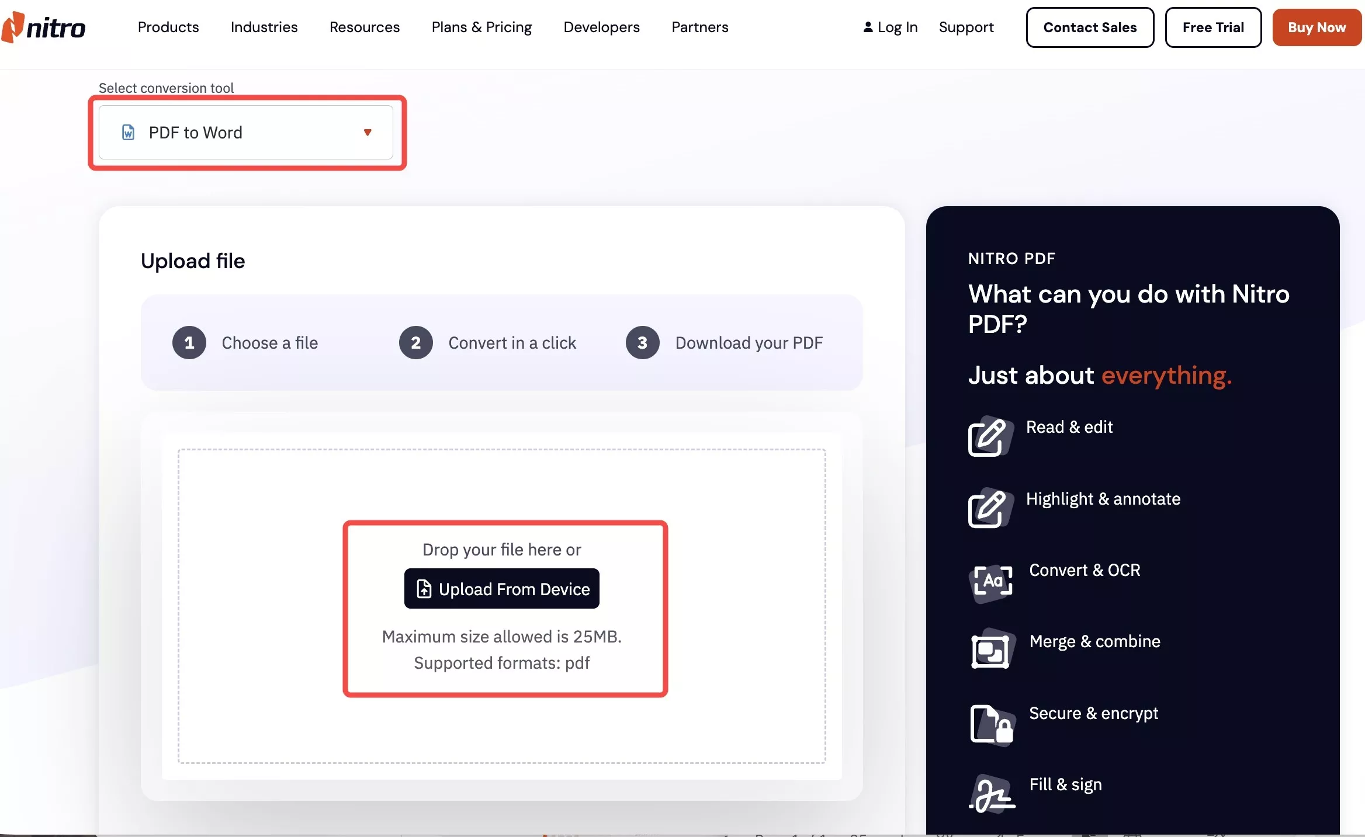The width and height of the screenshot is (1365, 837).
Task: Click the Secure & encrypt lock icon
Action: (x=993, y=724)
